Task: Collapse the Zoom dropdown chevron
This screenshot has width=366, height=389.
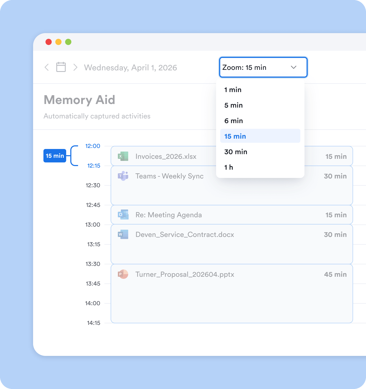Action: (x=294, y=67)
